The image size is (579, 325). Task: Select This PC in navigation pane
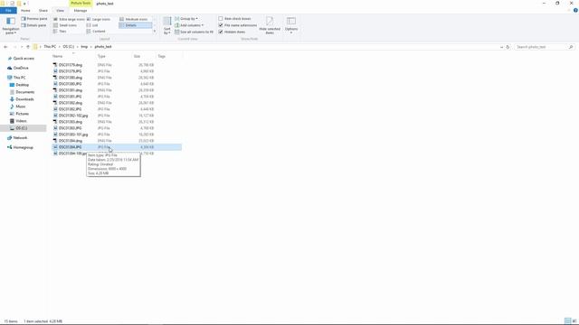(x=19, y=78)
